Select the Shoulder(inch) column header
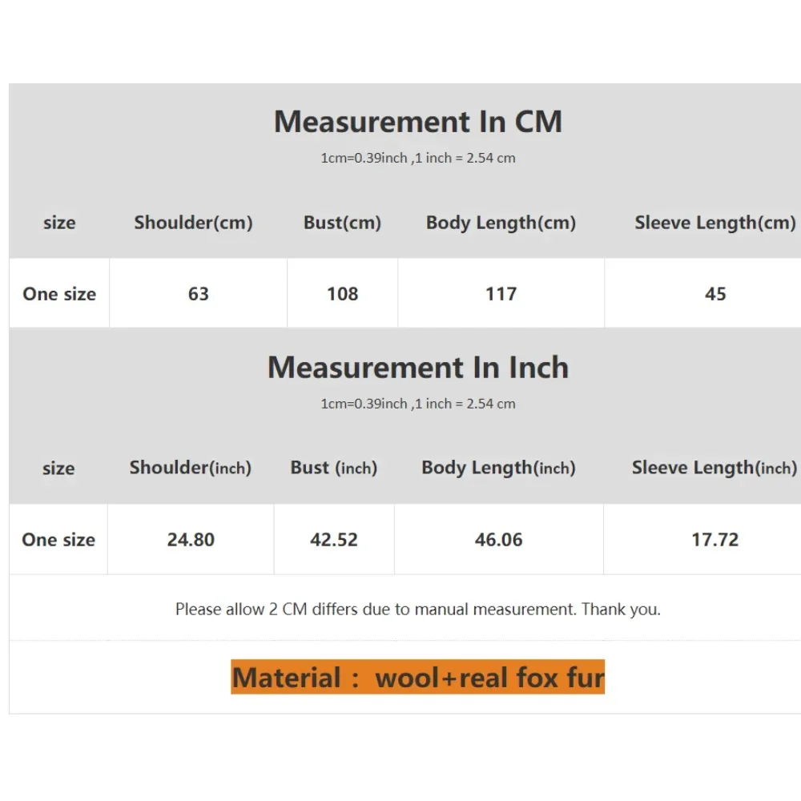The image size is (801, 801). click(x=191, y=468)
